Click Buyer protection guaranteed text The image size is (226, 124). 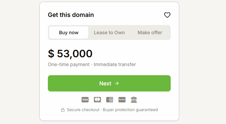130,110
